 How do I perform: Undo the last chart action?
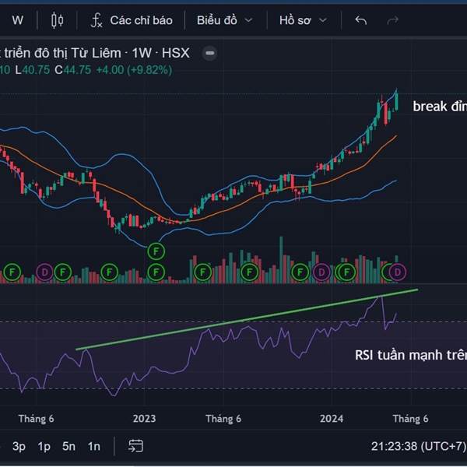click(361, 20)
